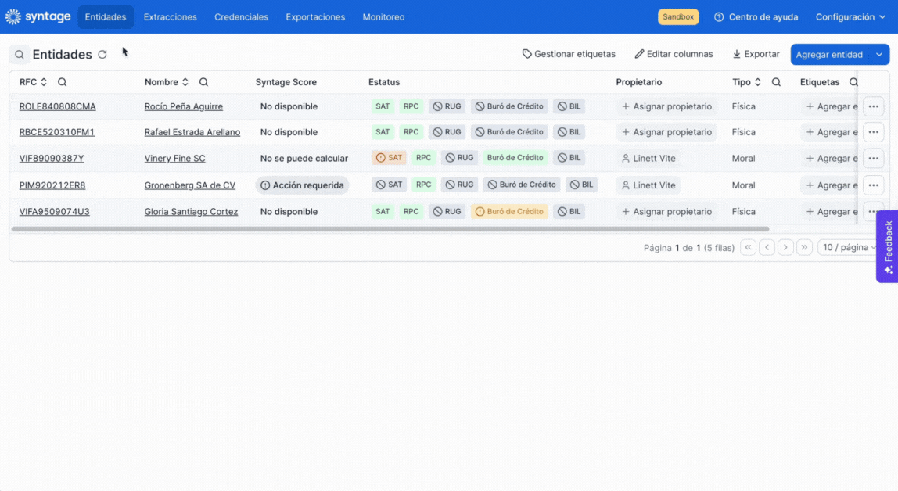This screenshot has width=898, height=491.
Task: Click the Tipo column search icon
Action: pyautogui.click(x=776, y=82)
